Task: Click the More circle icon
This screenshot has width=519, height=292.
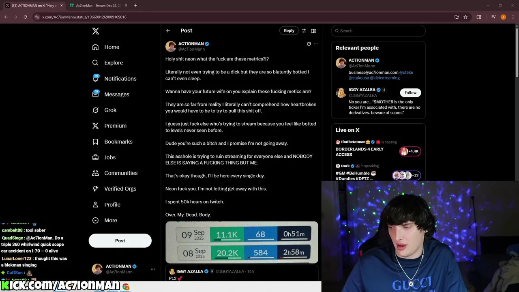Action: pos(95,220)
